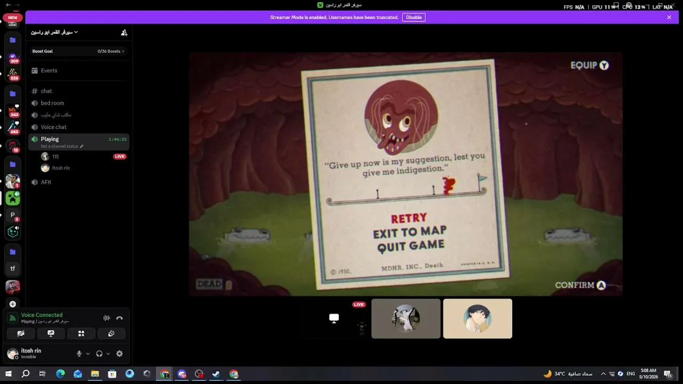Screen dimensions: 683x384
Task: Open the server with 662 notifications
Action: tap(13, 127)
